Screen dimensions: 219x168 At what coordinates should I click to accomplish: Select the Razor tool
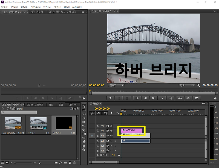coord(84,130)
